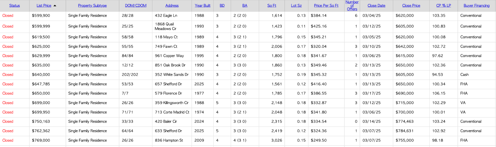Select the 713 Corte Madrid Ct row

pyautogui.click(x=248, y=112)
